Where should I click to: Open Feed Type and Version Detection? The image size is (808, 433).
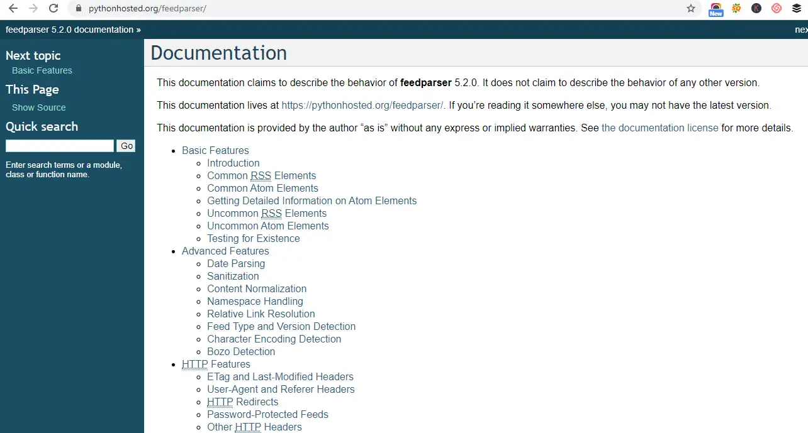[281, 326]
